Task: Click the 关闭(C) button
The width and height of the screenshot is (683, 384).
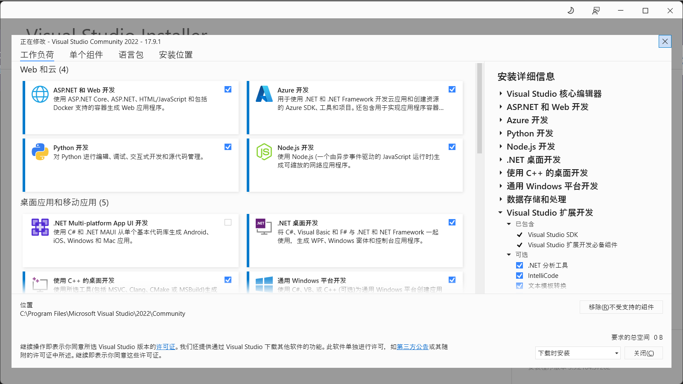Action: (644, 353)
